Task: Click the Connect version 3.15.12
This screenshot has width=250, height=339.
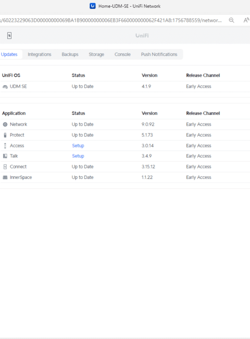Action: point(148,167)
